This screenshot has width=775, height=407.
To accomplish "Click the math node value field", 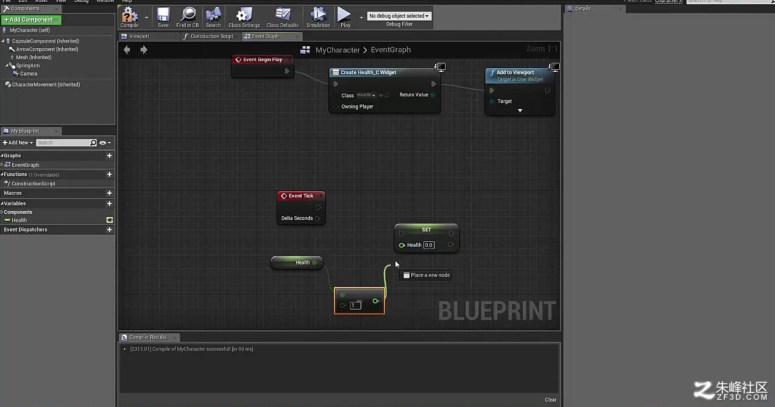I will (356, 305).
